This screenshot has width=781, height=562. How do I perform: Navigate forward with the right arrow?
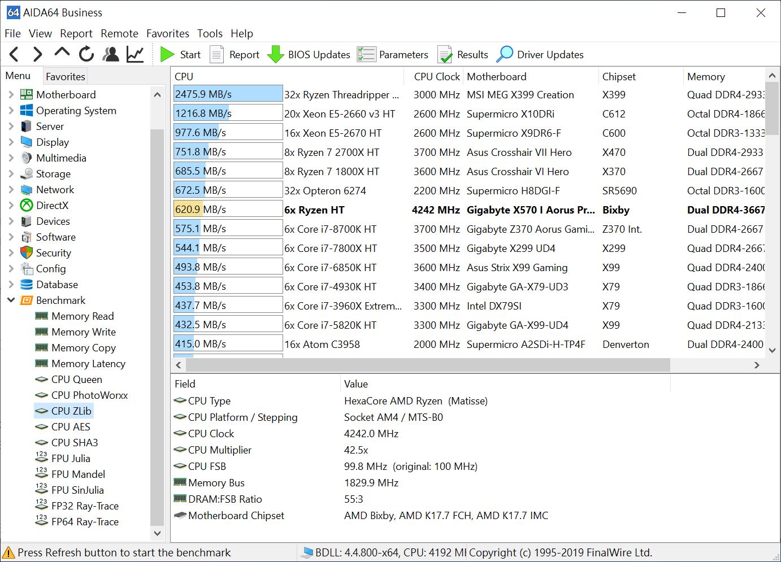[37, 54]
